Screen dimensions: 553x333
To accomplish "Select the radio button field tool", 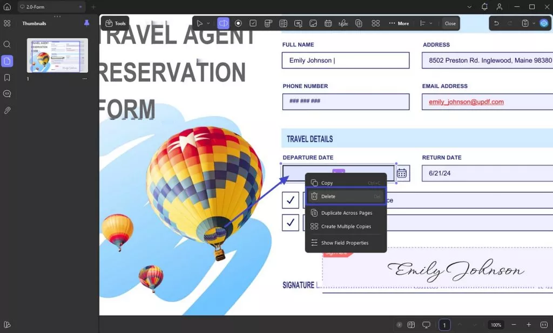I will tap(238, 23).
